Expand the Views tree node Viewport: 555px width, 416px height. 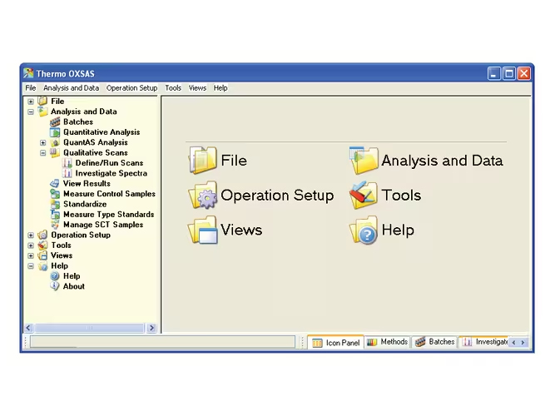tap(31, 255)
